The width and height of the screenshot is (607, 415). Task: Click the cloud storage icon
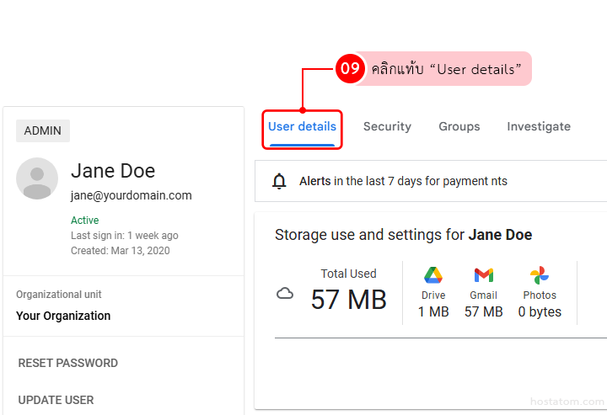point(286,294)
